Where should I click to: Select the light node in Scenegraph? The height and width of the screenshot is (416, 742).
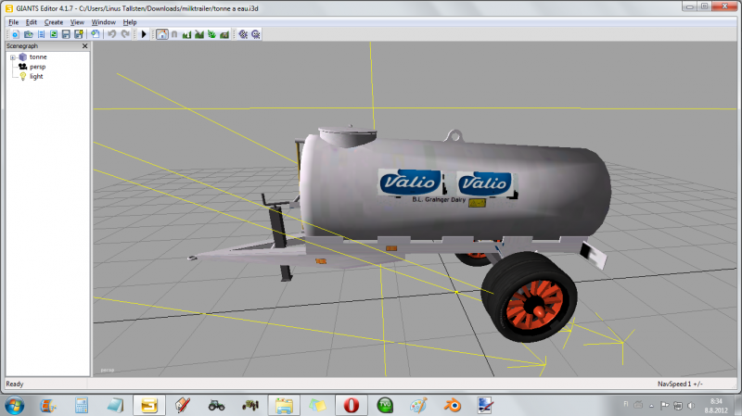[36, 76]
